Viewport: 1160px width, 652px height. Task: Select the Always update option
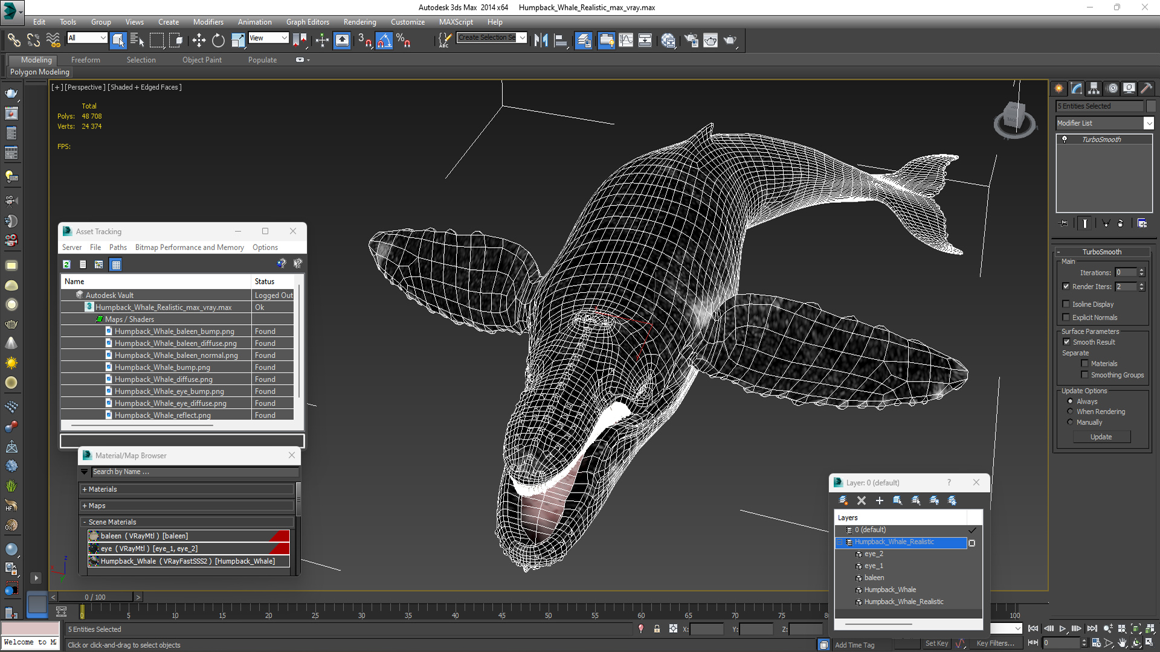(1070, 401)
